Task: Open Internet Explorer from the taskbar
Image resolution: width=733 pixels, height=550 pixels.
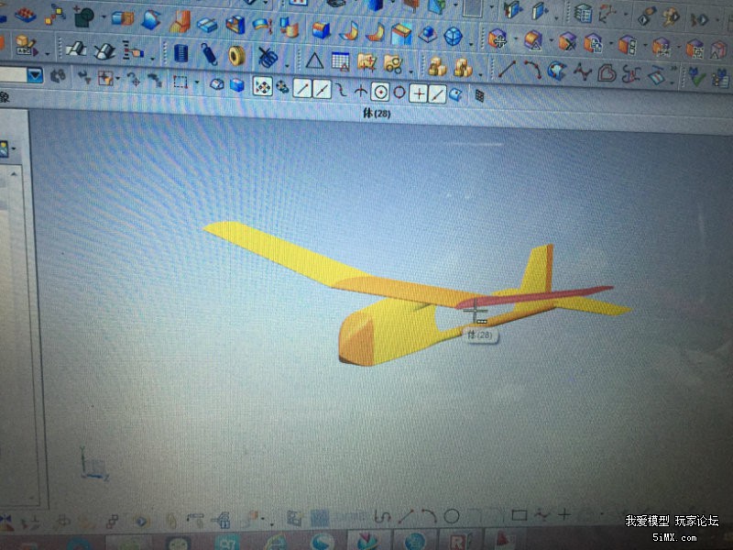Action: (275, 543)
